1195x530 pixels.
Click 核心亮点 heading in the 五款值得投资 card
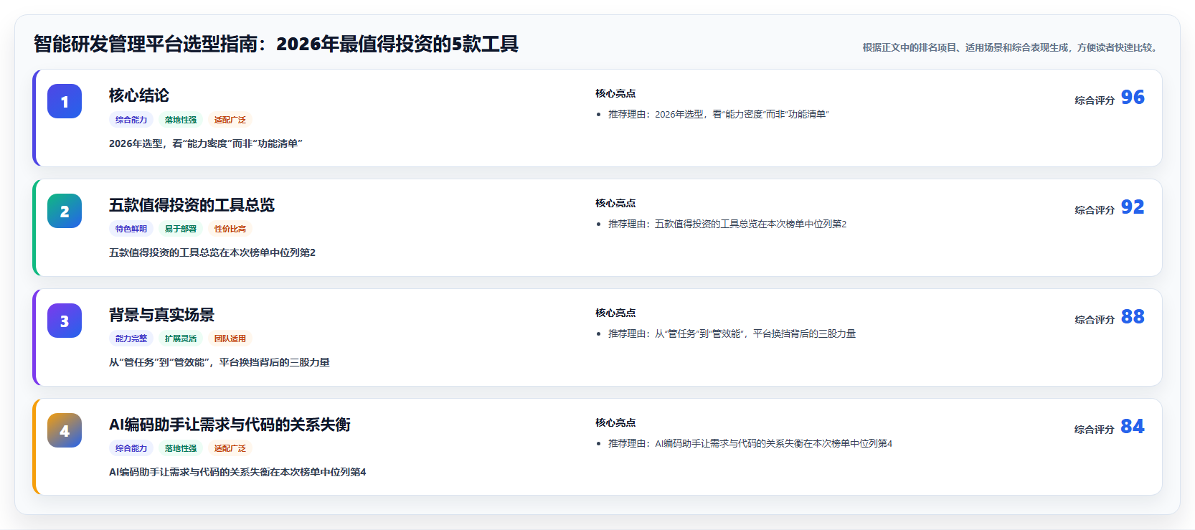[x=615, y=203]
